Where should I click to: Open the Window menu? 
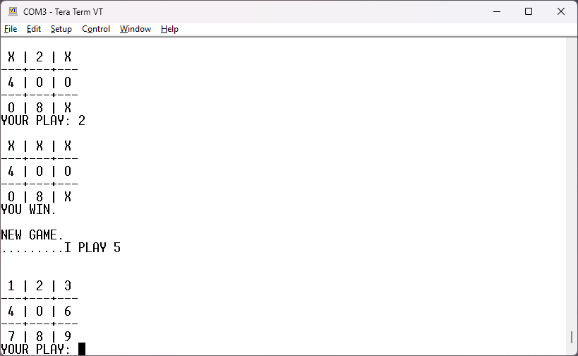(135, 29)
